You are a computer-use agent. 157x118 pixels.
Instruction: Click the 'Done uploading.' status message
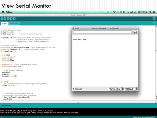[x=6, y=106]
